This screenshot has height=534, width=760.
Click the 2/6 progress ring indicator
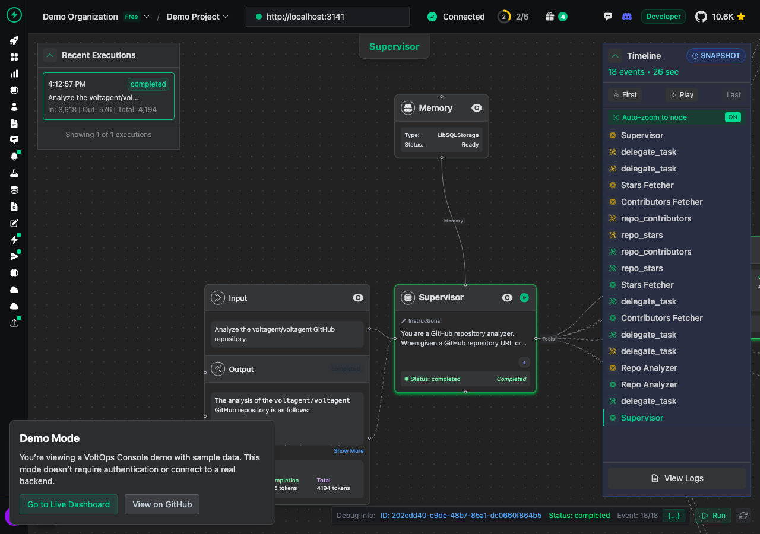513,17
